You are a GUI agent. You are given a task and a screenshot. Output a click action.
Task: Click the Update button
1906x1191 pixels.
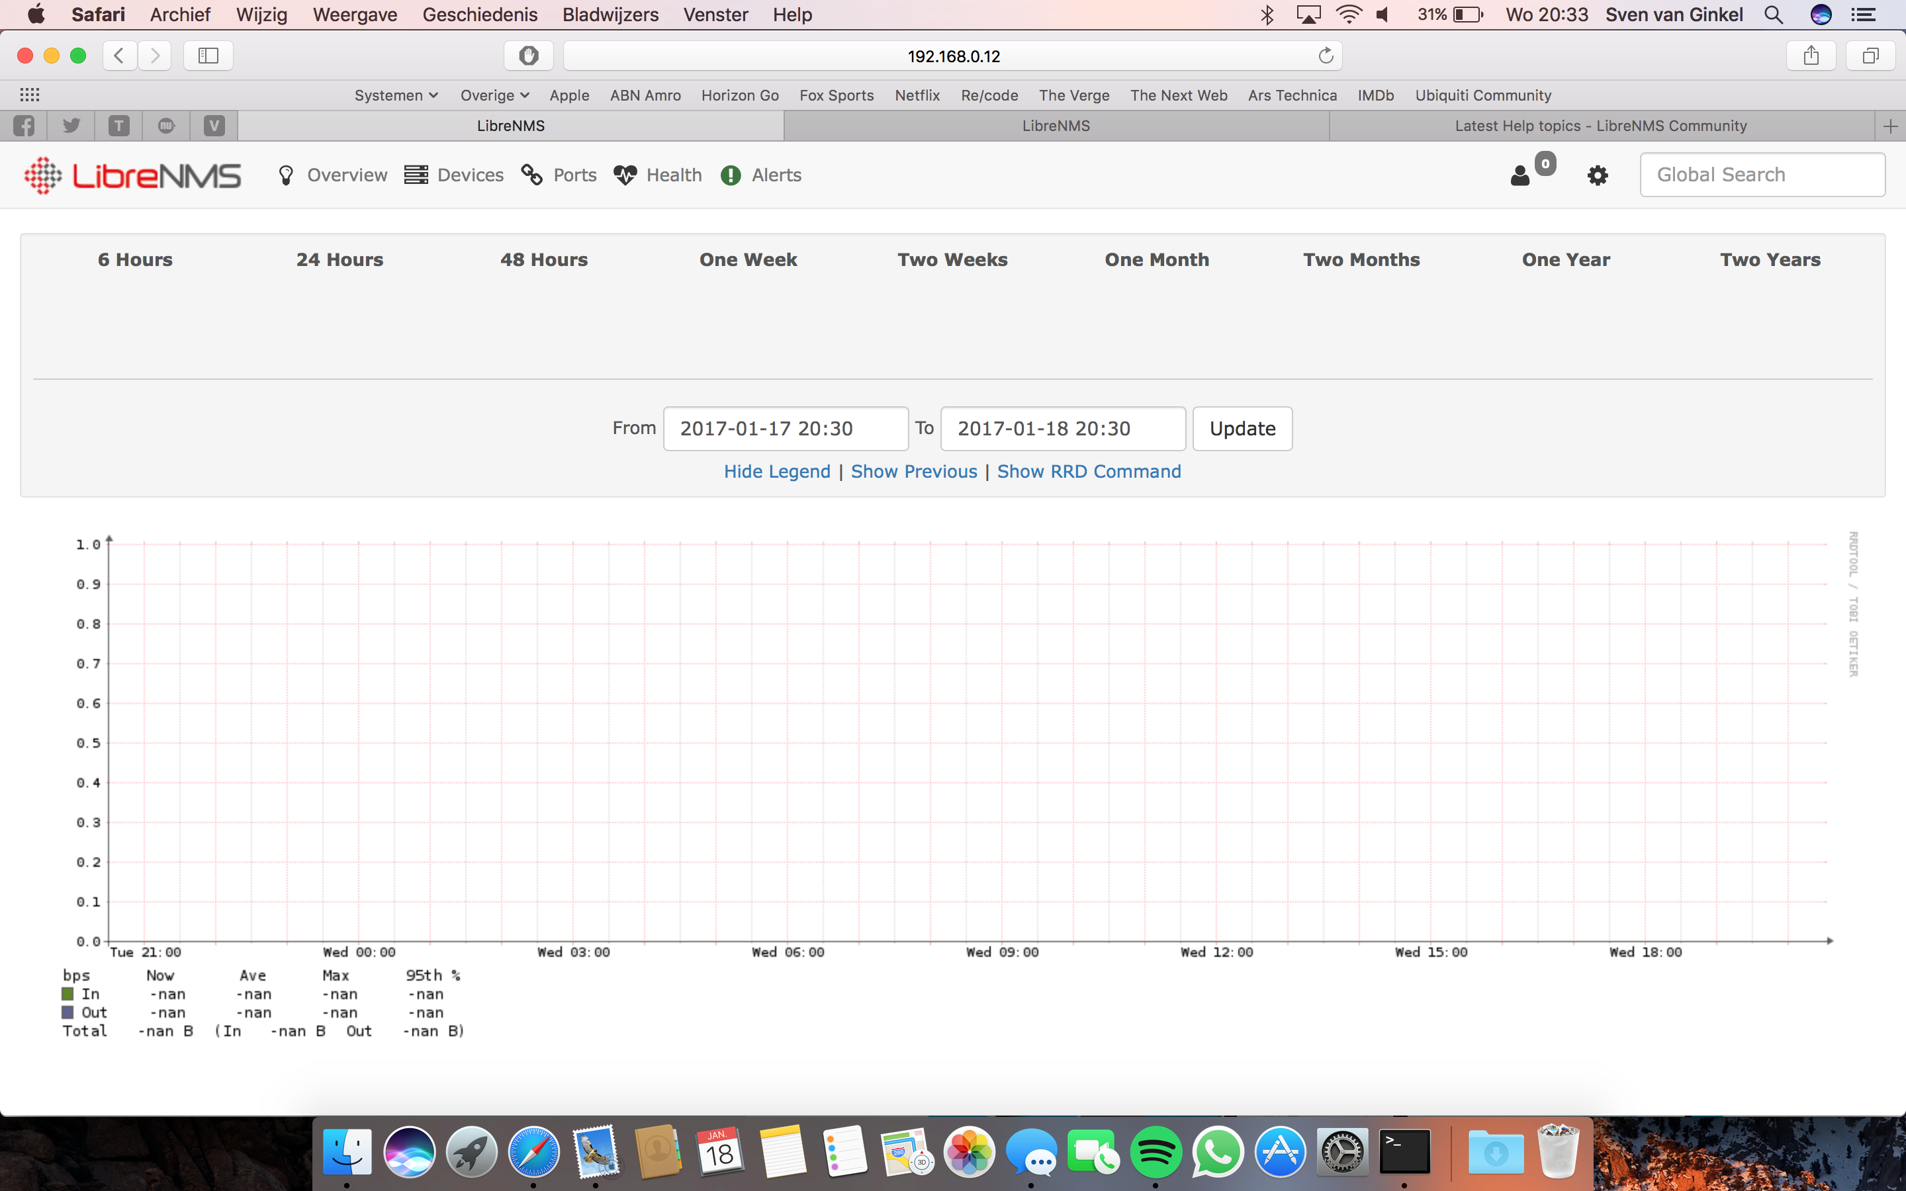click(x=1243, y=429)
